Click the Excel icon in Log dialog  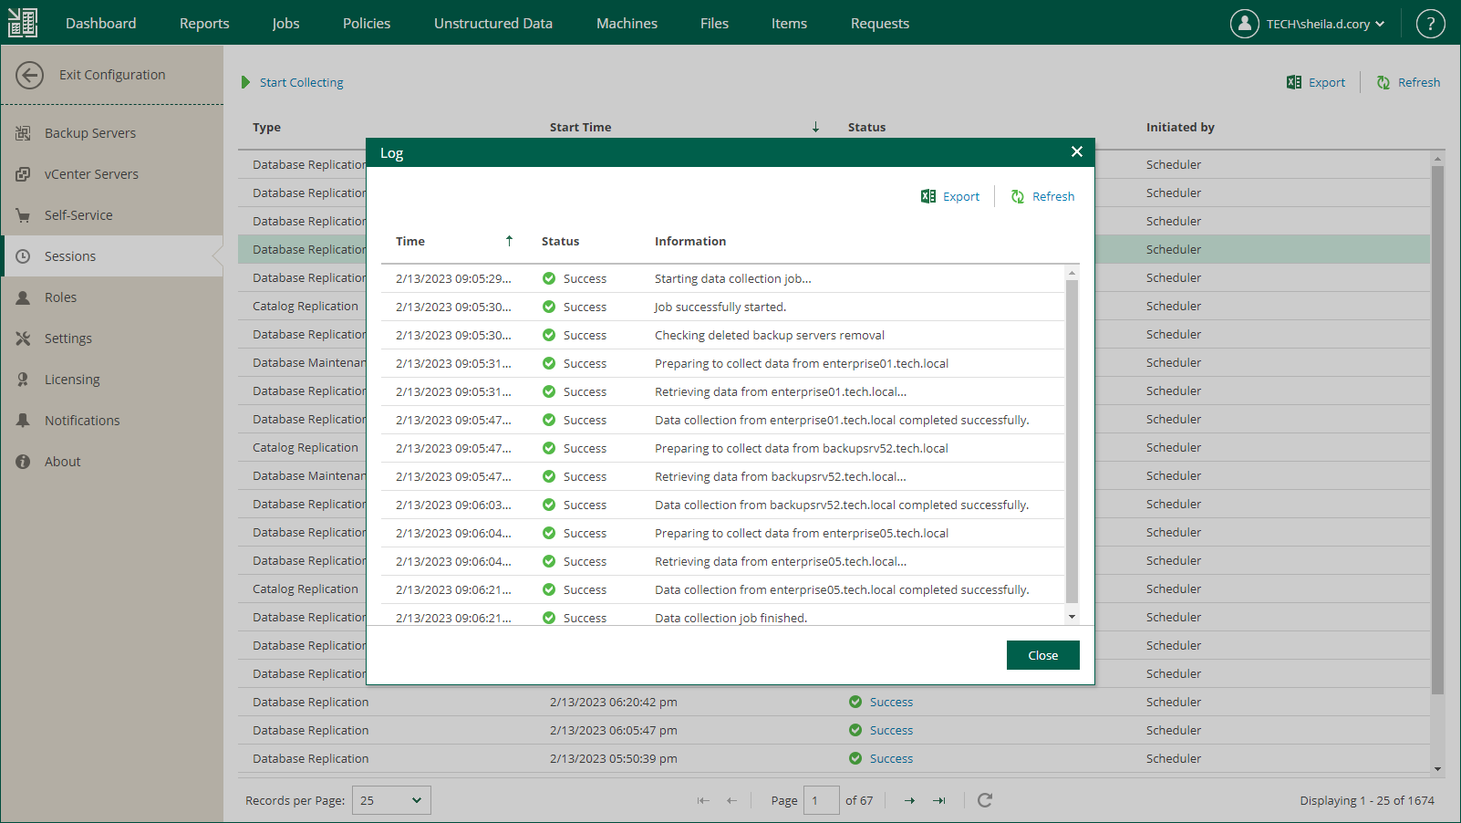(x=928, y=196)
